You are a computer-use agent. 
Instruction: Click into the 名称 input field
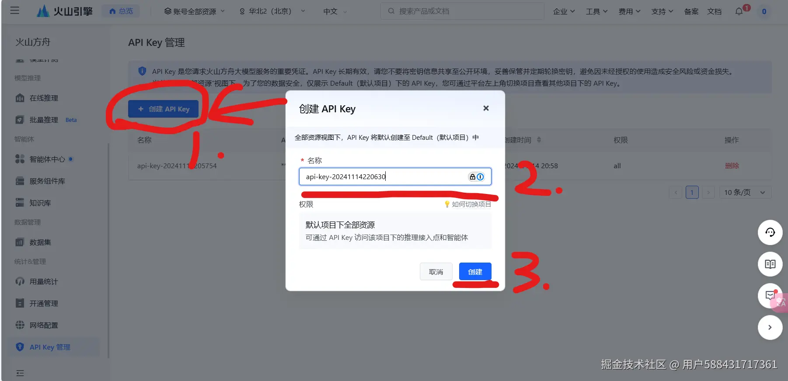tap(395, 177)
